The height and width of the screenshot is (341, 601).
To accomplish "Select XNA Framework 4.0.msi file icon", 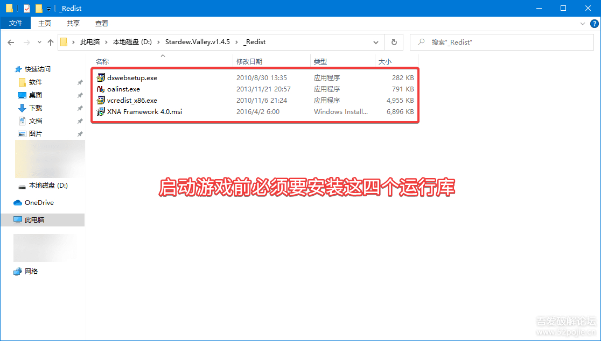I will click(x=100, y=112).
